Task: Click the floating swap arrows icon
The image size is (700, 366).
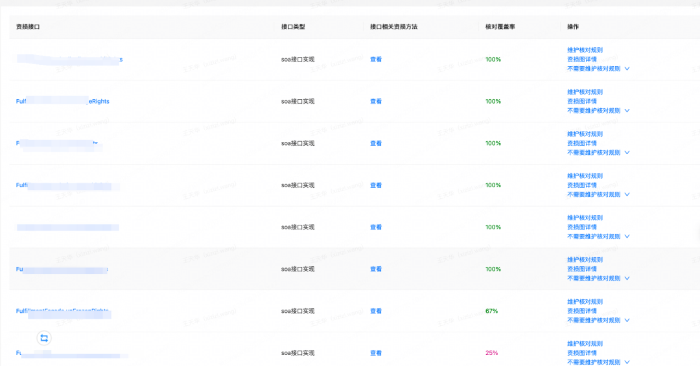Action: pyautogui.click(x=44, y=338)
